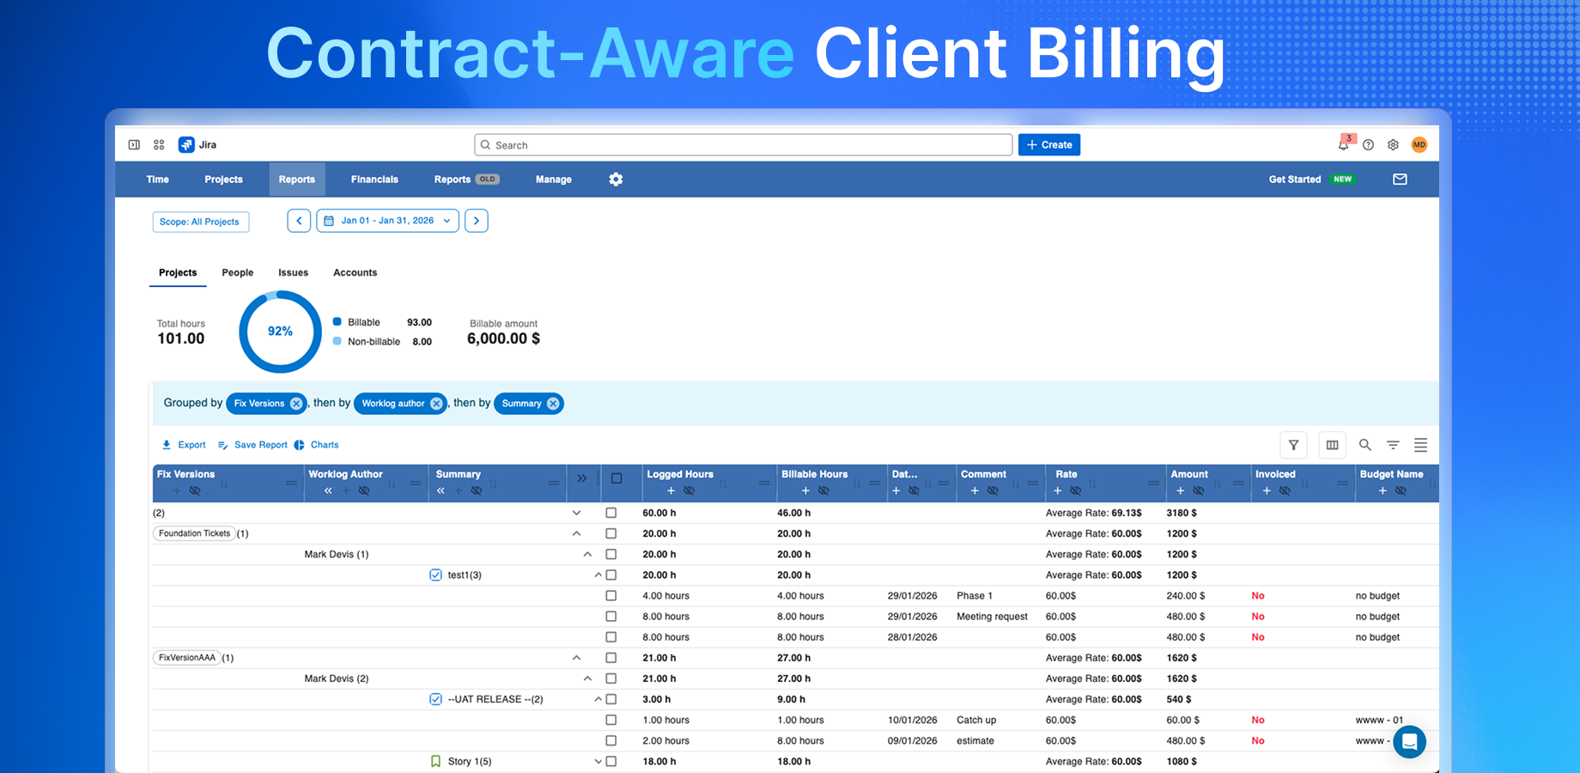Click the notifications bell with badge 3
1580x773 pixels.
[x=1344, y=144]
